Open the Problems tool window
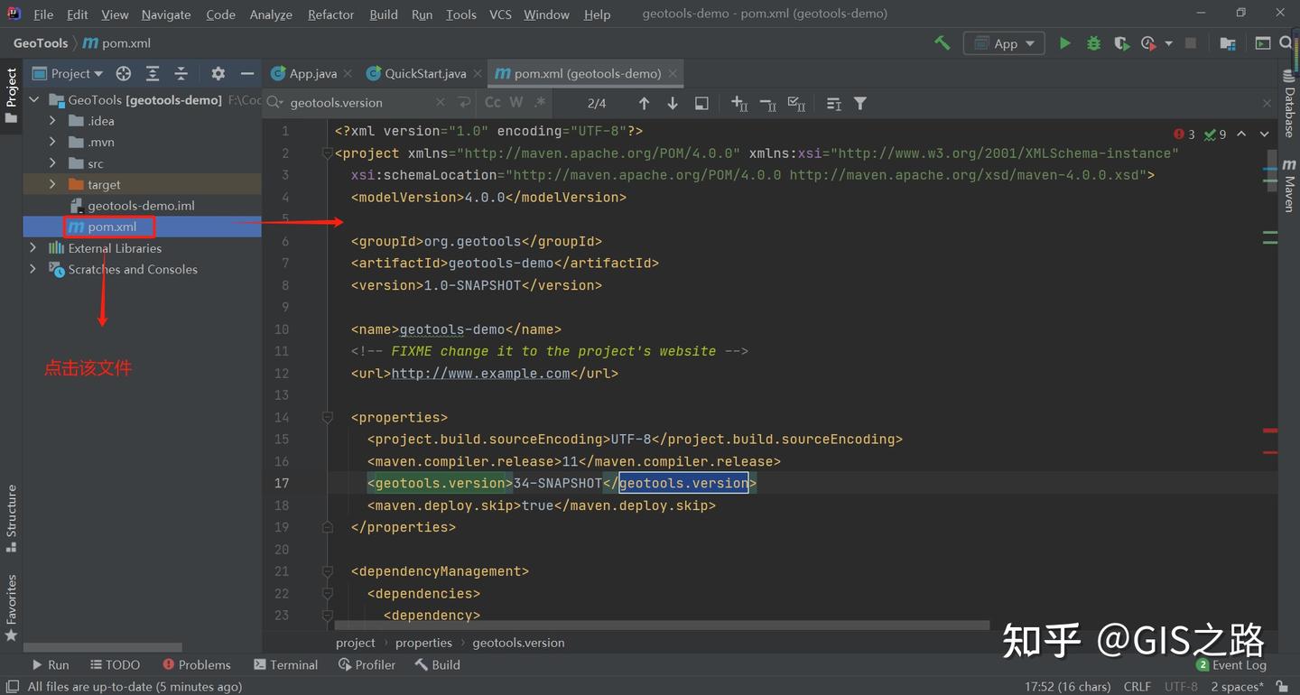 [197, 664]
